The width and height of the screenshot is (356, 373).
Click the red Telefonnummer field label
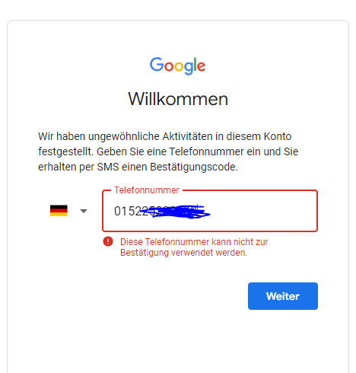pos(147,190)
